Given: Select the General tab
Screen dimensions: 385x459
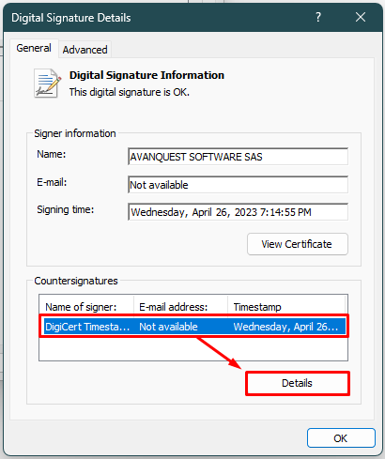Looking at the screenshot, I should (x=34, y=48).
